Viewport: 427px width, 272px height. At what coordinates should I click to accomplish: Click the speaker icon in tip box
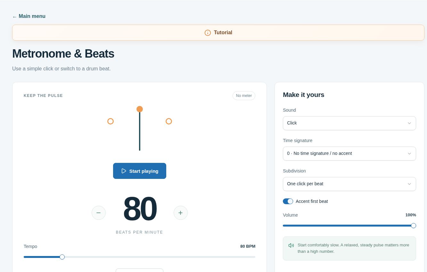tap(291, 245)
